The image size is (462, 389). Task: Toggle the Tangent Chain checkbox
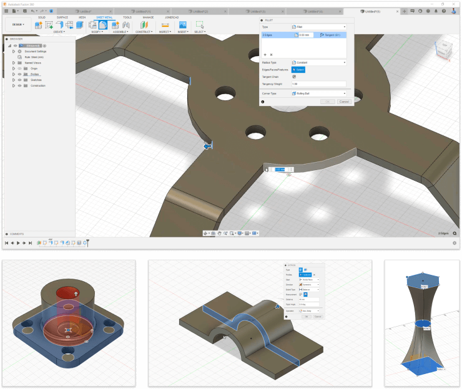294,77
